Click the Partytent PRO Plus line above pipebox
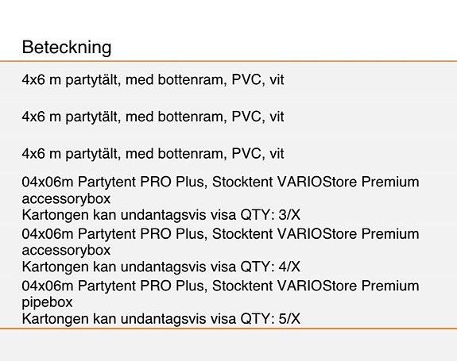Viewport: 457px width, 361px height. pyautogui.click(x=221, y=286)
